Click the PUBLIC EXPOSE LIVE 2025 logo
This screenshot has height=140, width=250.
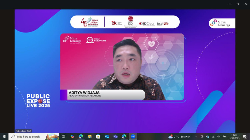(38, 101)
